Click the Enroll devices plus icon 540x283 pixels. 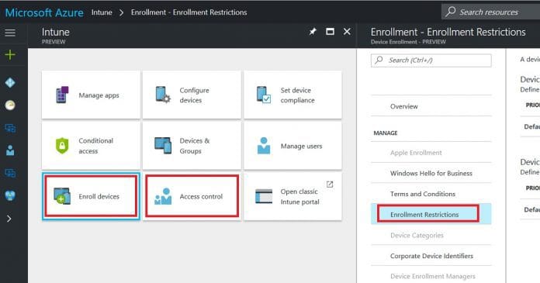click(x=62, y=196)
